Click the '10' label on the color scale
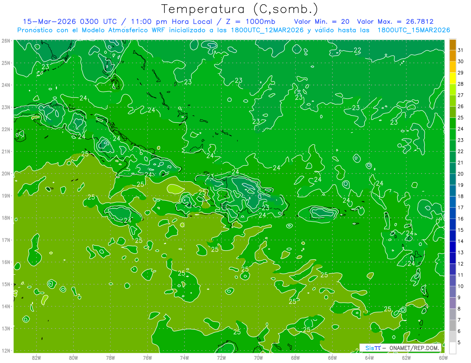Image resolution: width=471 pixels, height=363 pixels. [460, 286]
